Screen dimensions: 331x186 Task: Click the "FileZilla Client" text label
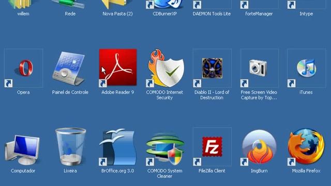[212, 171]
